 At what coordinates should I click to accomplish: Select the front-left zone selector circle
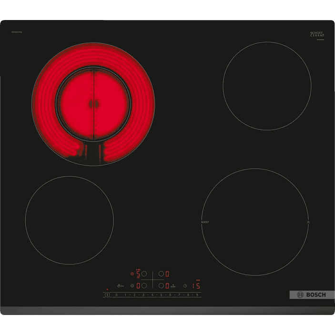tap(143, 285)
